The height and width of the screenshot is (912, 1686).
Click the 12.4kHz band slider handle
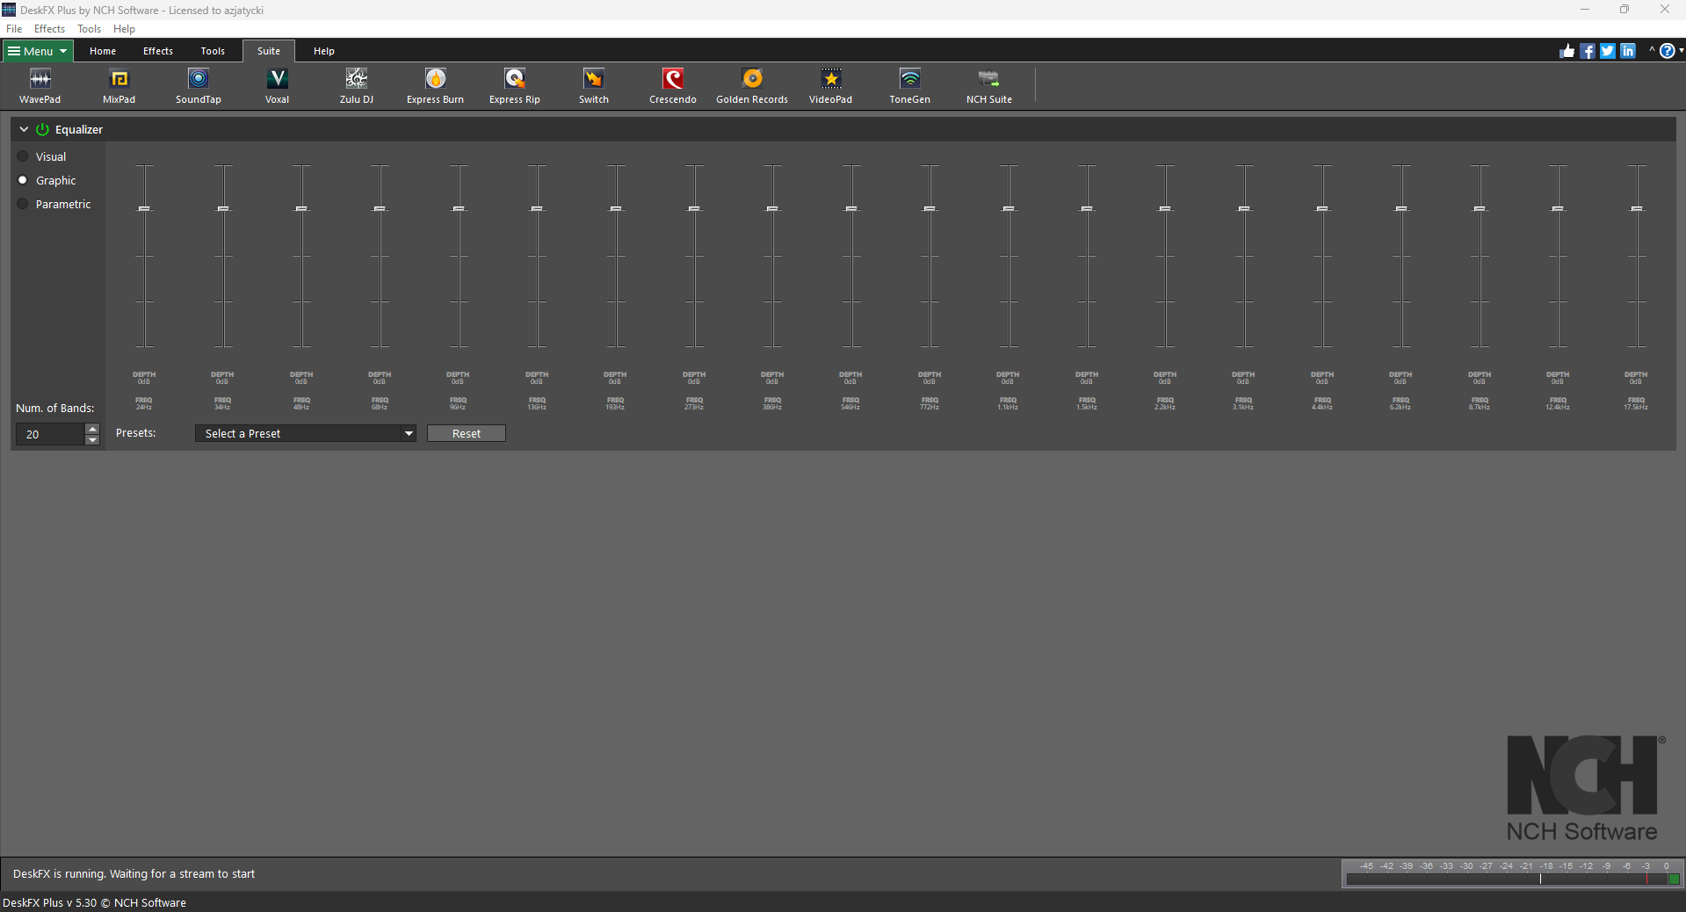click(1558, 208)
